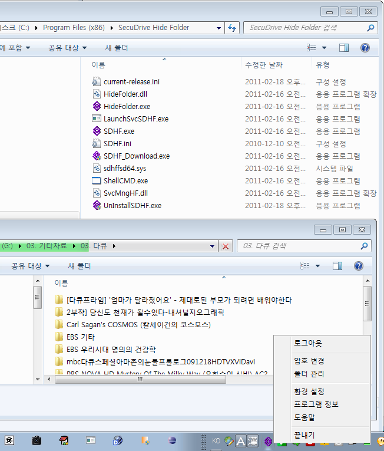Viewport: 384px width, 451px height.
Task: Expand the arrow after '03. 다큐' breadcrumb
Action: [x=114, y=246]
